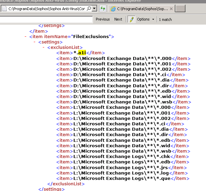Collapse the settings node under FileExclusions

click(34, 42)
